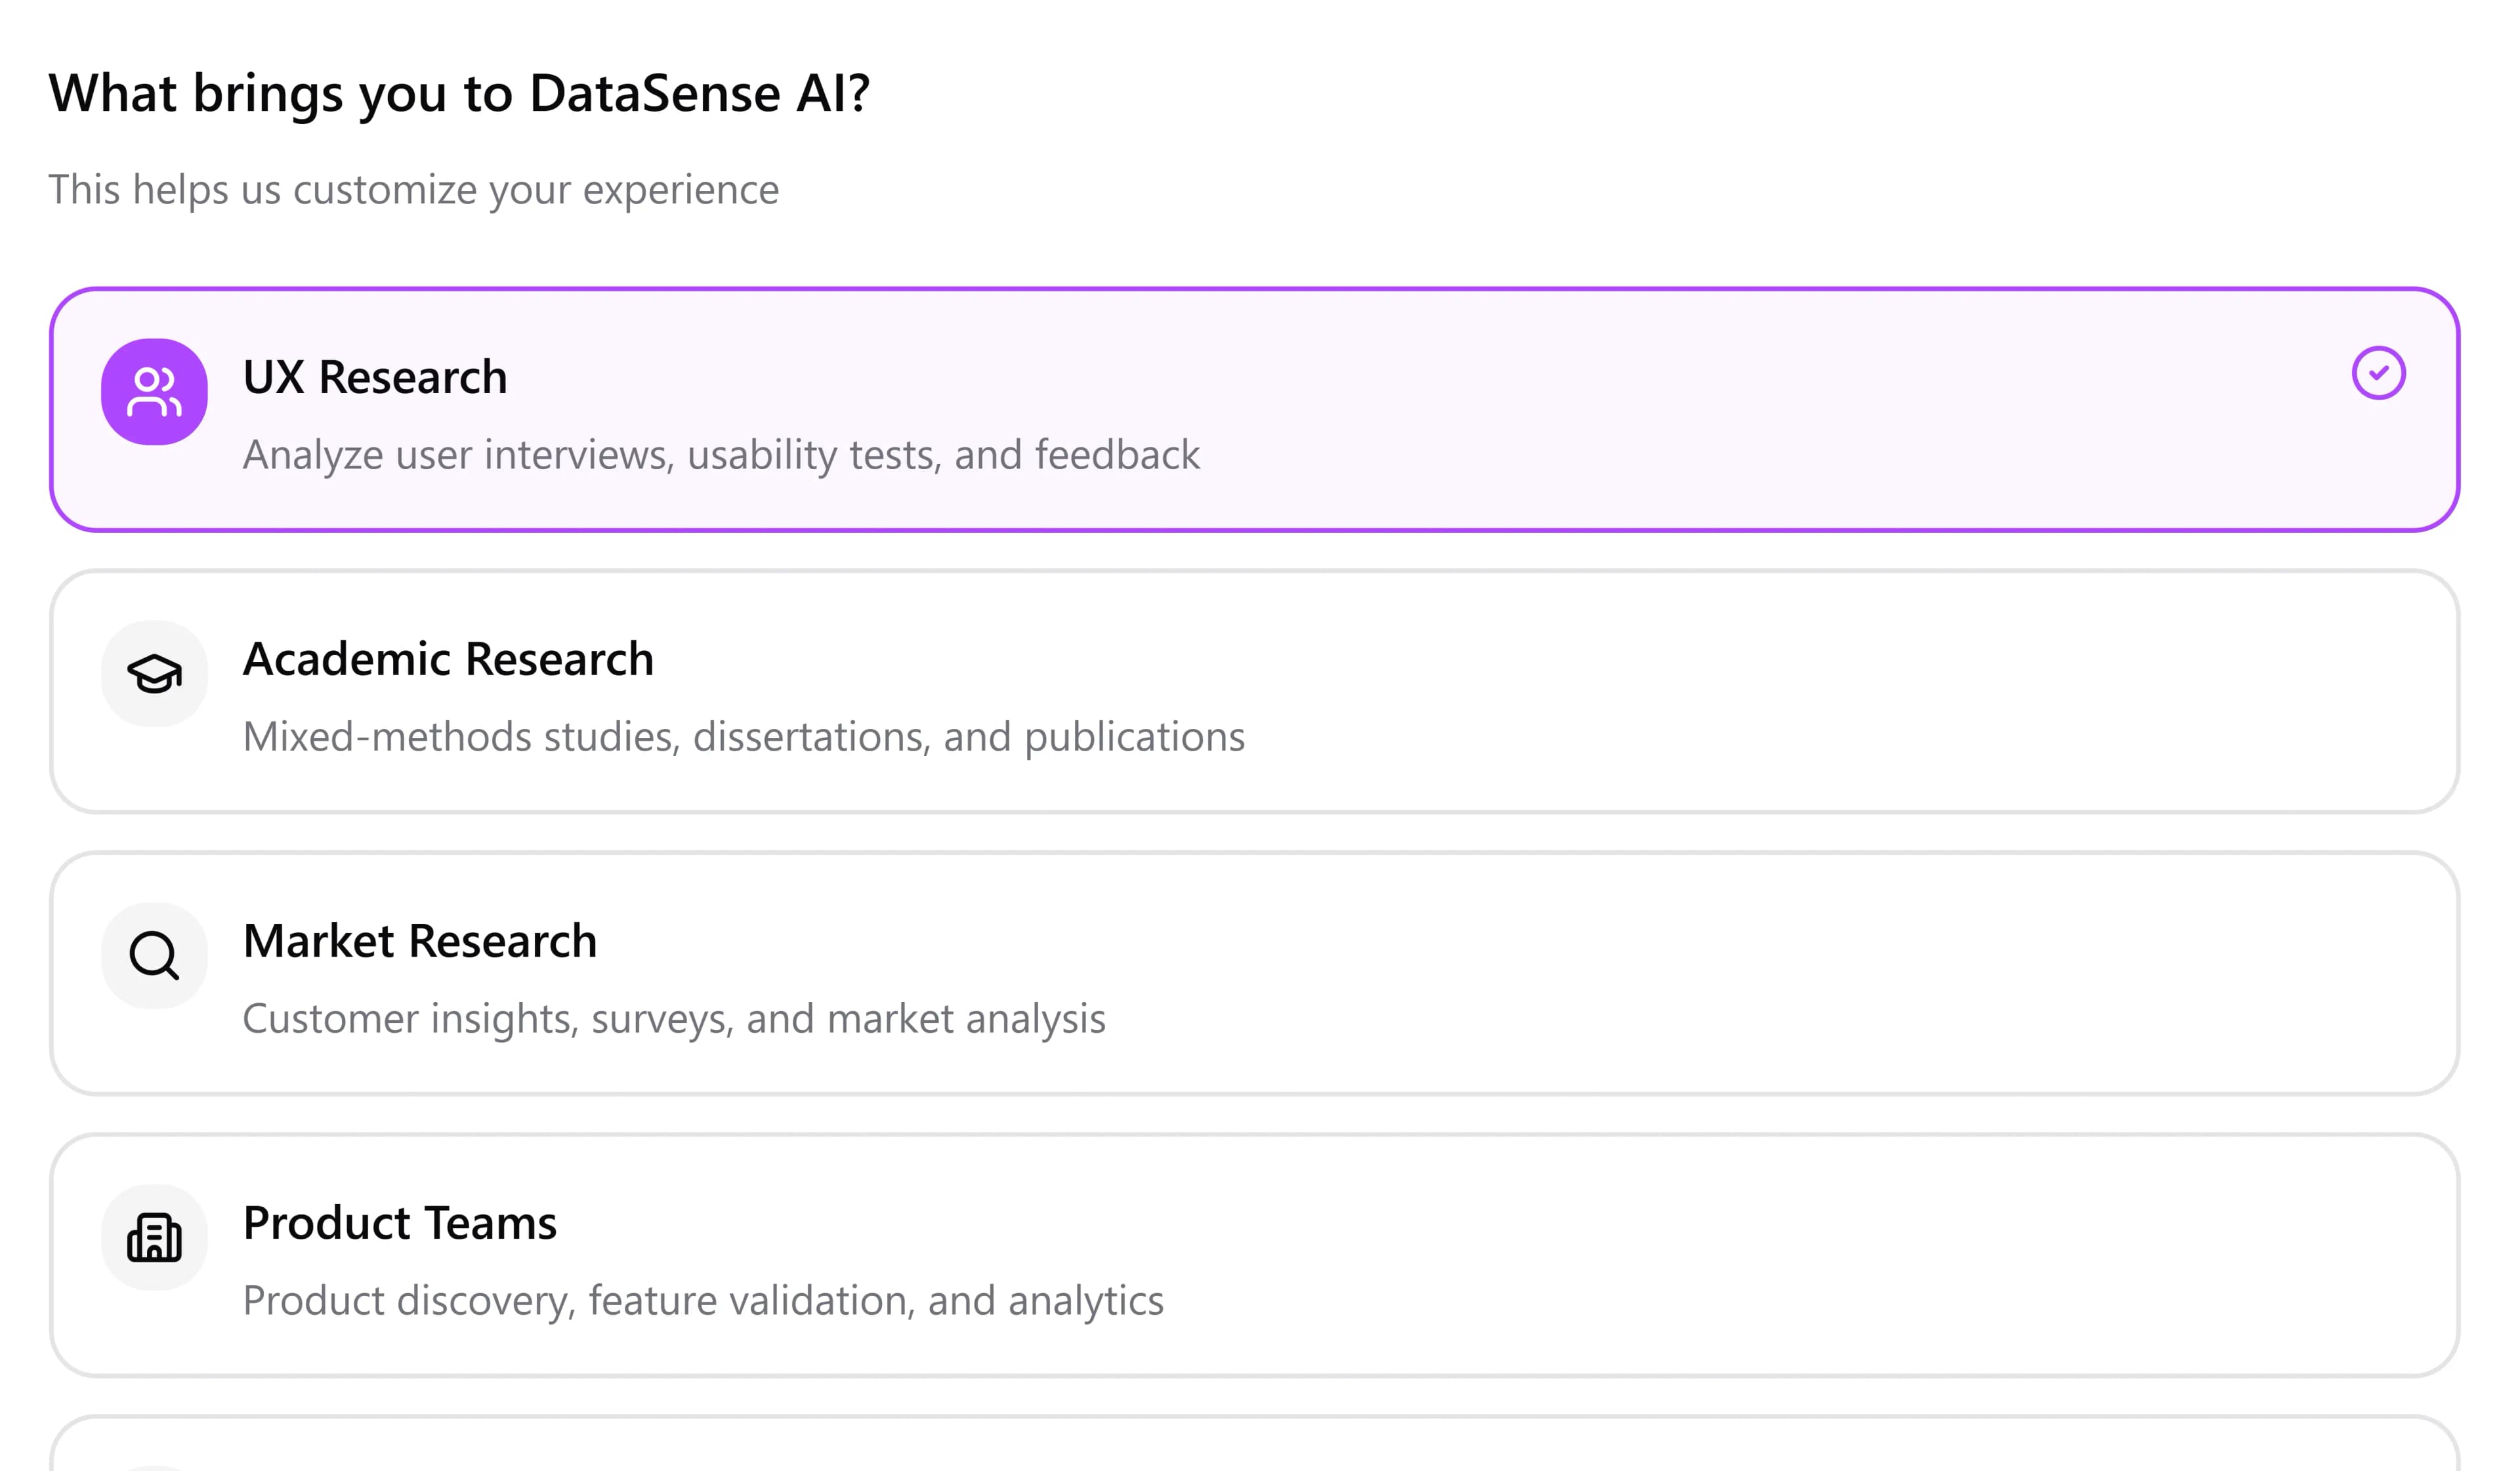
Task: Choose the Academic Research title
Action: coord(448,660)
